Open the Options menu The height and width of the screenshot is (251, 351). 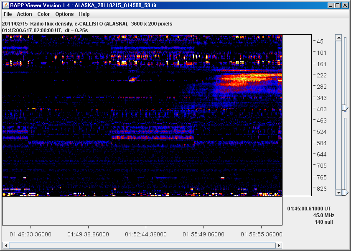(64, 14)
